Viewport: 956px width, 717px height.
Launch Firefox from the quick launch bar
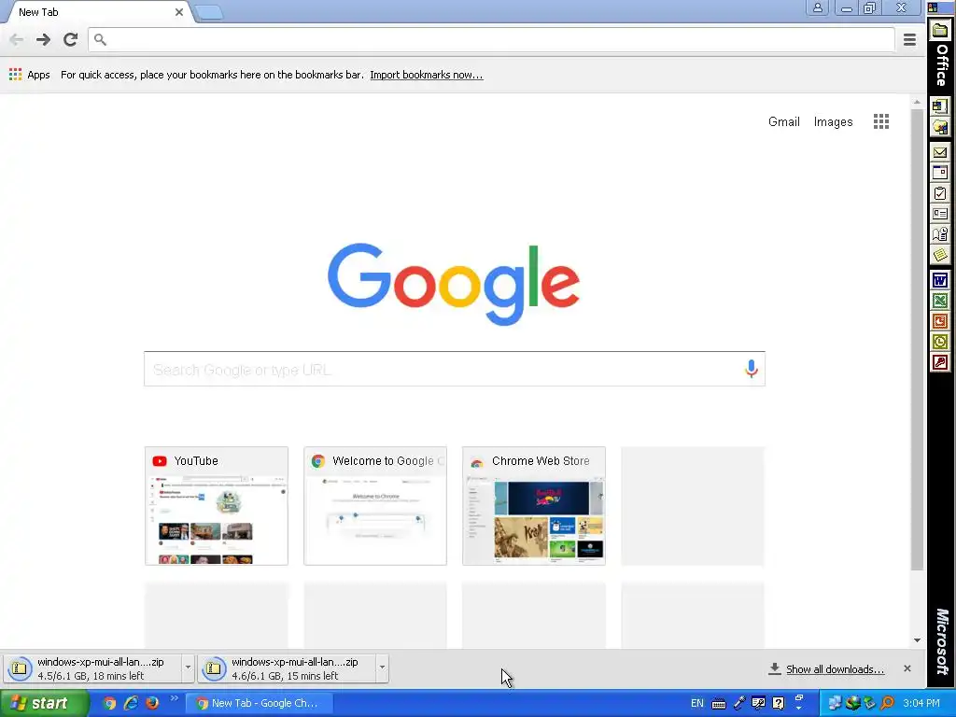pyautogui.click(x=151, y=703)
